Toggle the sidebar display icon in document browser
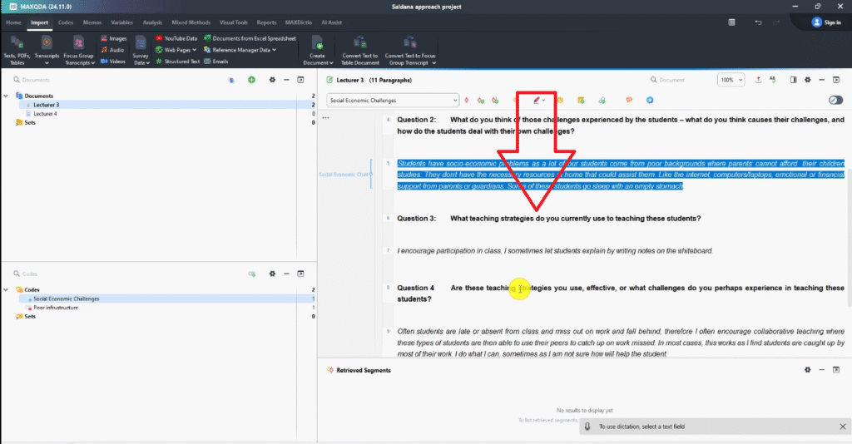This screenshot has width=852, height=444. (x=793, y=80)
